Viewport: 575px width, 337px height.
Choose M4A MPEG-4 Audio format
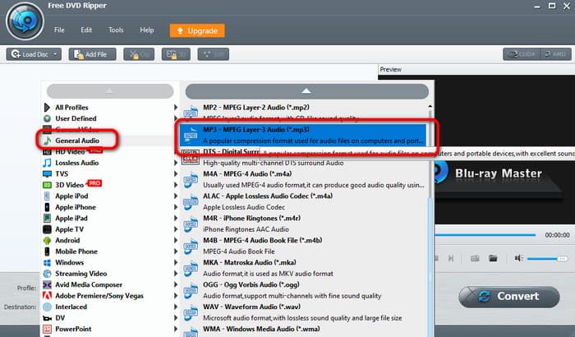tap(305, 179)
